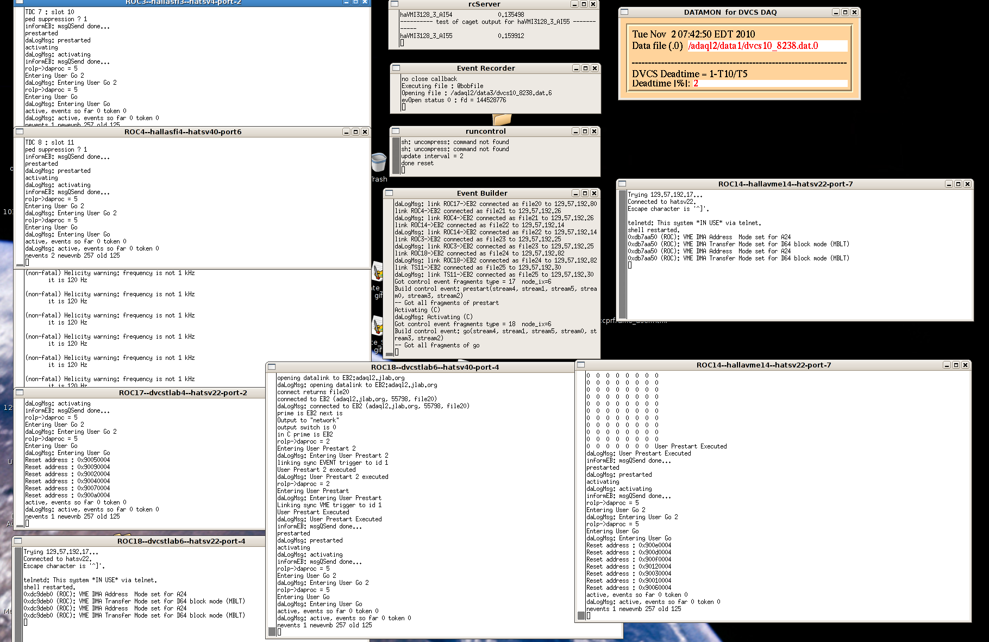989x642 pixels.
Task: Click the Event Builder terminal scrollbar
Action: (x=389, y=277)
